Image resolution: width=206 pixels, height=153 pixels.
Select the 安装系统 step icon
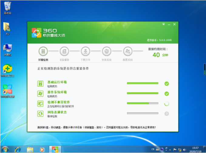(x=106, y=51)
